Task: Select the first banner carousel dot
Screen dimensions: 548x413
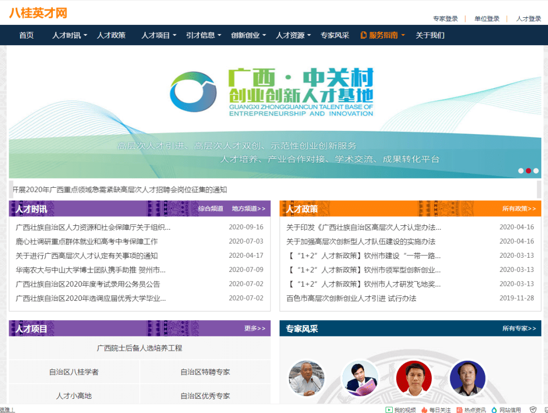Action: click(521, 171)
